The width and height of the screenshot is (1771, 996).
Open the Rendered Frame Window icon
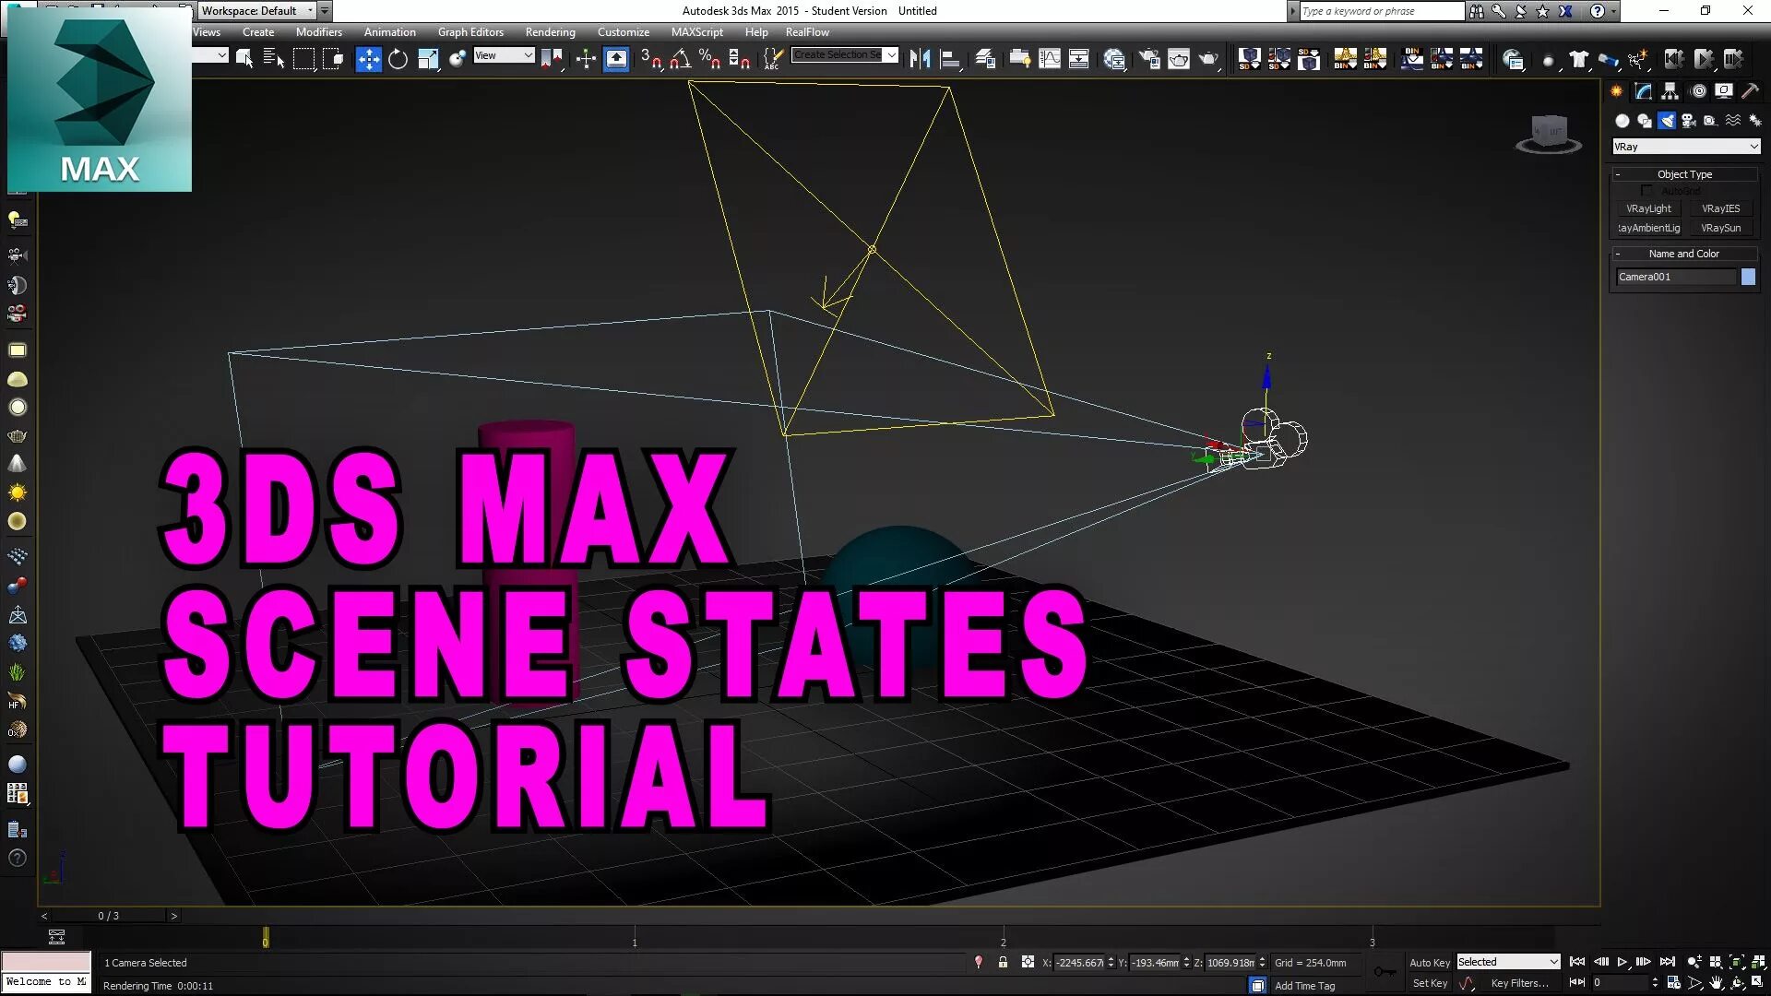pos(1179,60)
